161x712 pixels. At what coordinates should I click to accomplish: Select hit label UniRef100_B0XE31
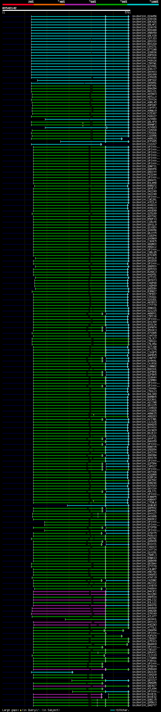point(144,694)
